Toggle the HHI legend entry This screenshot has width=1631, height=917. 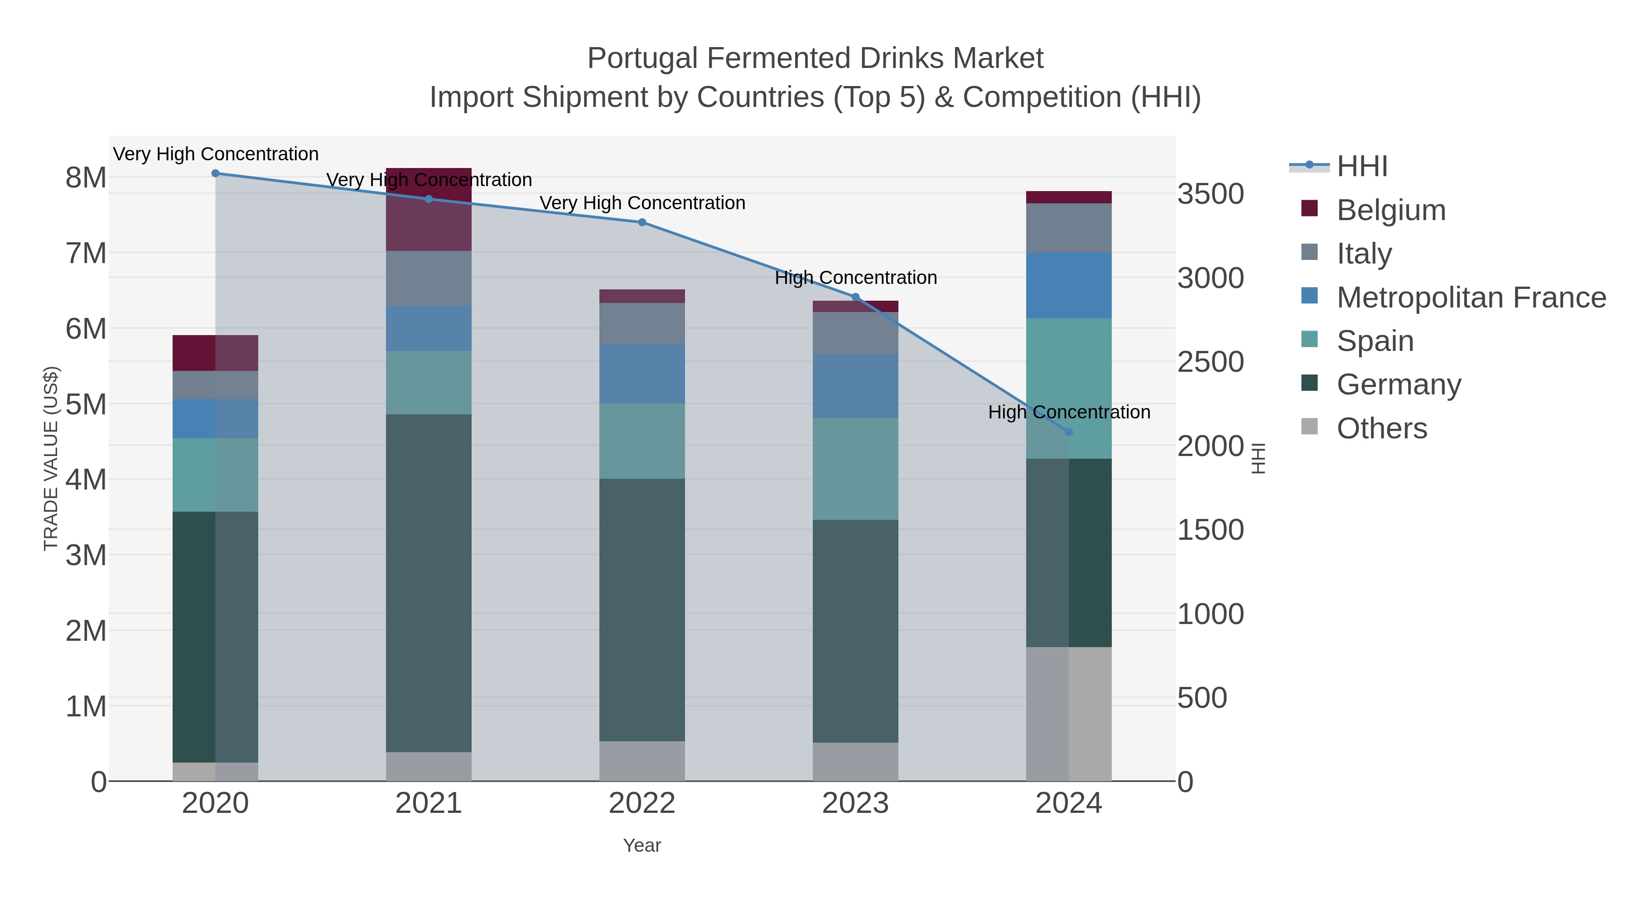(x=1338, y=167)
